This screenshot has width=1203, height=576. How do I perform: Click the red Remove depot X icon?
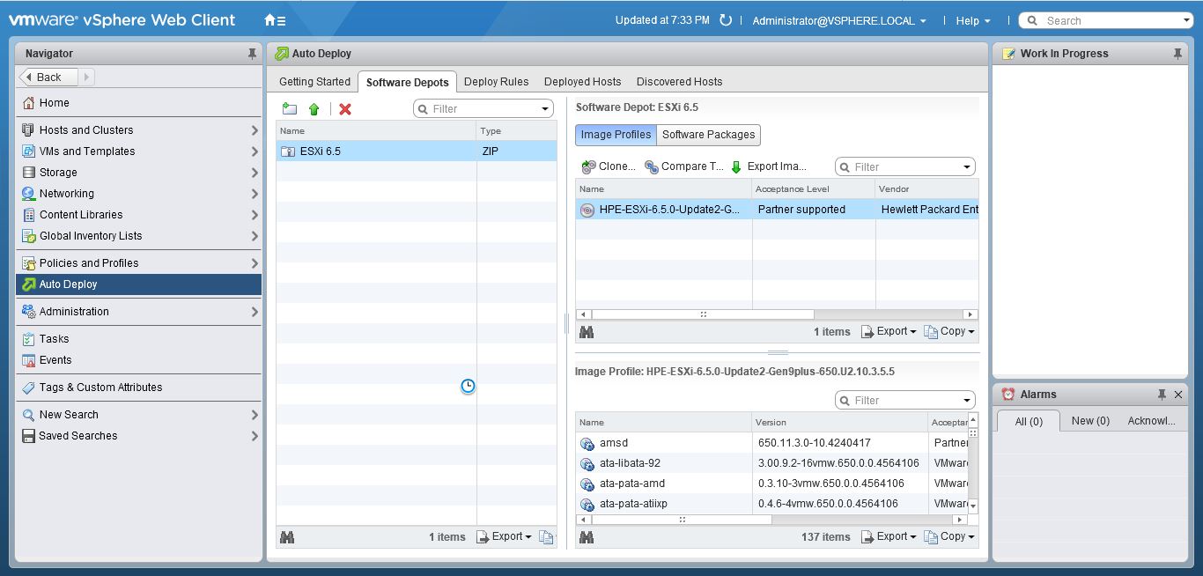(345, 109)
